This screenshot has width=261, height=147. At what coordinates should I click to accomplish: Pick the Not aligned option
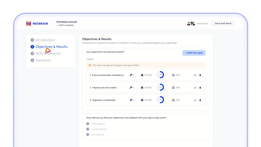(88, 134)
